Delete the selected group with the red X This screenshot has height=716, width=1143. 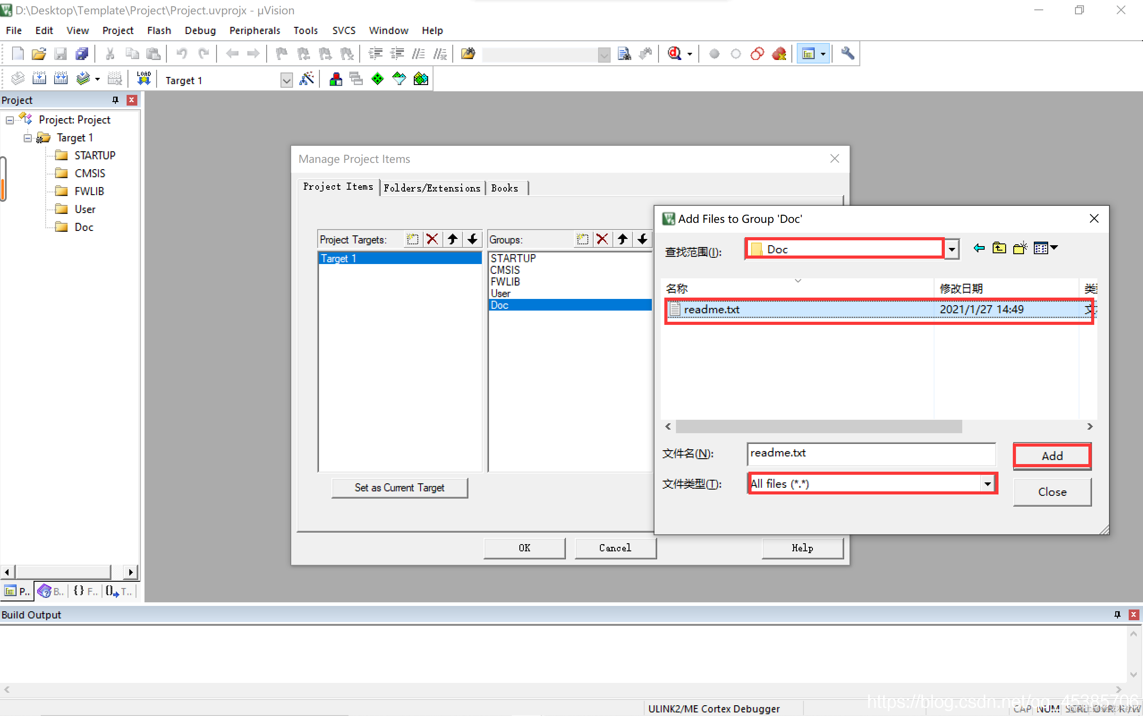pyautogui.click(x=602, y=239)
